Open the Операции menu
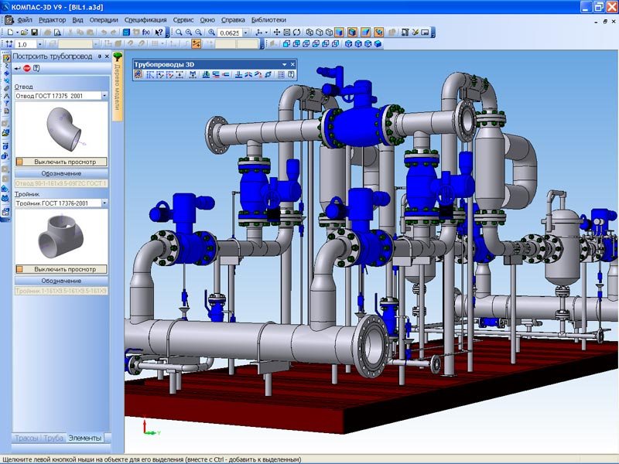The height and width of the screenshot is (464, 619). point(104,19)
